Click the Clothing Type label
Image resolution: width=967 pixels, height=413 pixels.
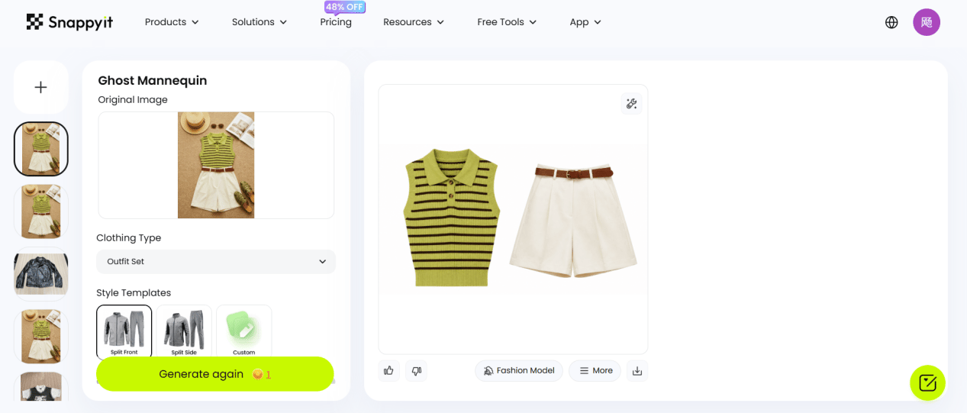[x=129, y=237]
